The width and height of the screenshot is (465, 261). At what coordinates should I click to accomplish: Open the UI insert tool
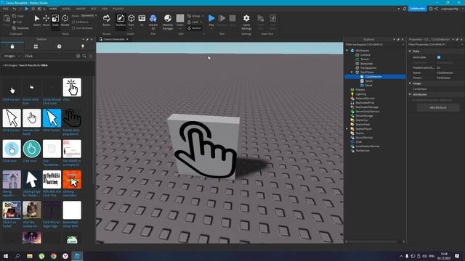point(142,20)
